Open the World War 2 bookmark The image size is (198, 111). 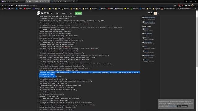(x=184, y=9)
